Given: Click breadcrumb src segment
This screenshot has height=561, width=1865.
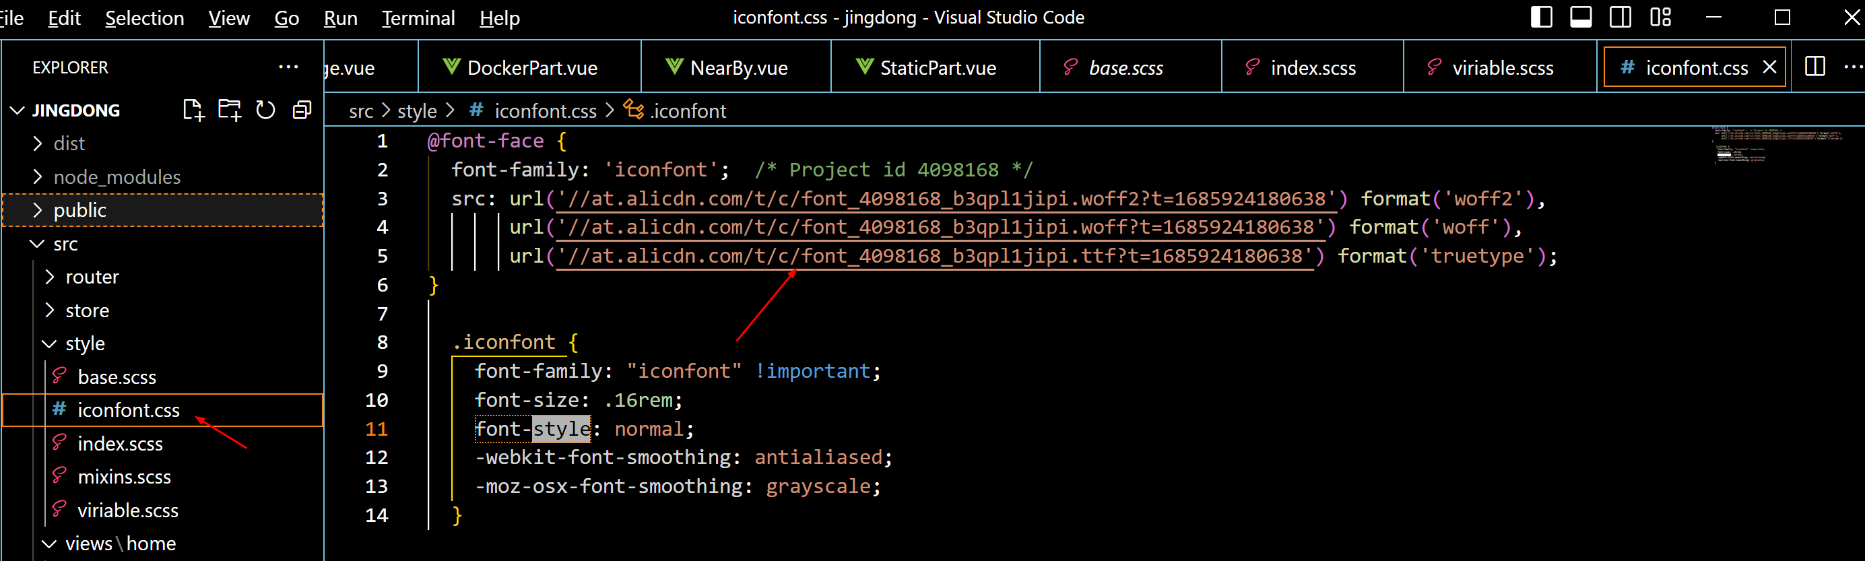Looking at the screenshot, I should pos(360,110).
